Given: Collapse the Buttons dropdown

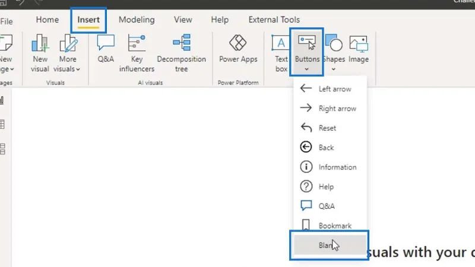Looking at the screenshot, I should (x=306, y=52).
